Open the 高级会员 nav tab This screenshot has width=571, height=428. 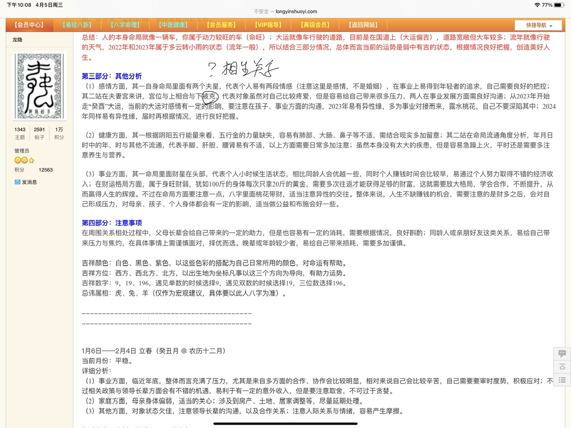tap(315, 25)
